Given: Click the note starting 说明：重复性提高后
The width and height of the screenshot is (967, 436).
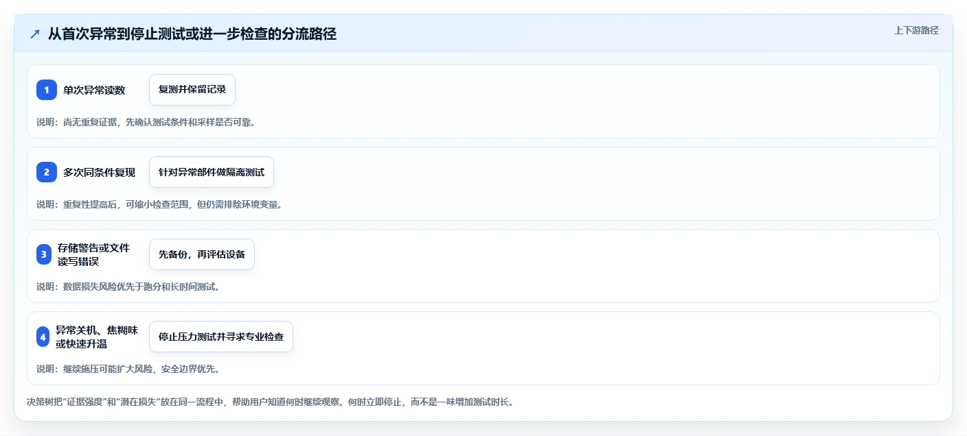Looking at the screenshot, I should pyautogui.click(x=159, y=204).
